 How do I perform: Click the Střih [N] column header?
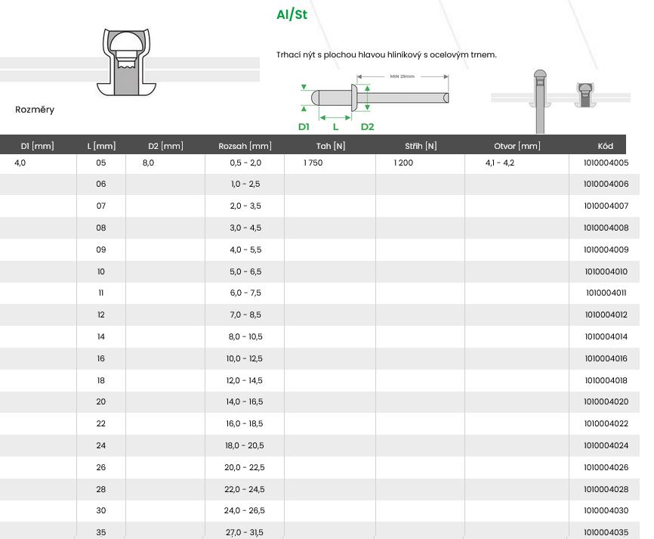click(x=421, y=146)
